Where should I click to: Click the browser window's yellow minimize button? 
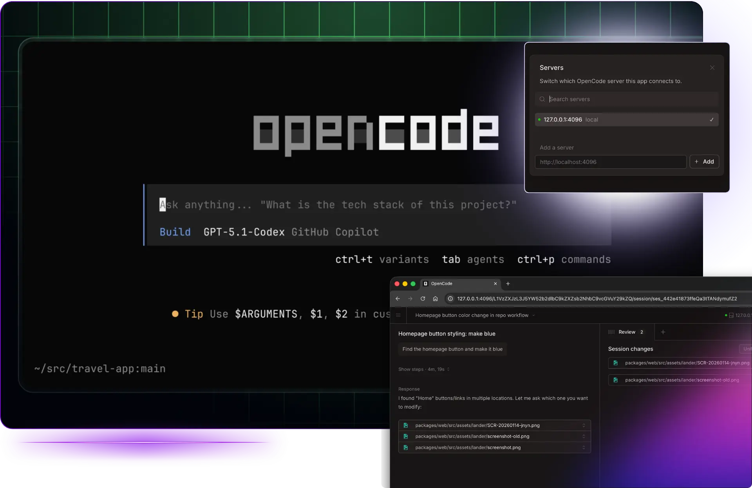coord(405,284)
